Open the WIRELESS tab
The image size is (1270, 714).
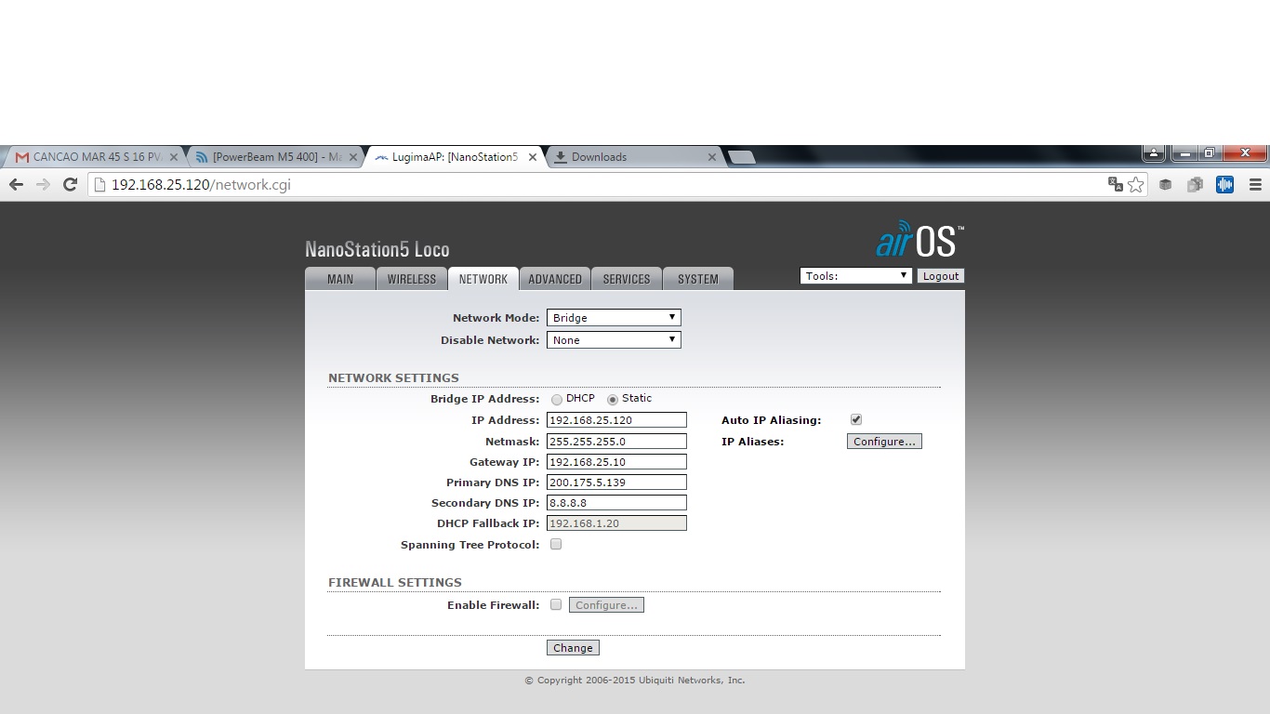coord(412,279)
